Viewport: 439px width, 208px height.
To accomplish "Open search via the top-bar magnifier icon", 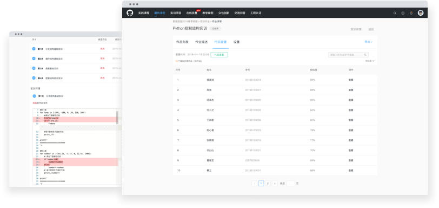I will 395,13.
